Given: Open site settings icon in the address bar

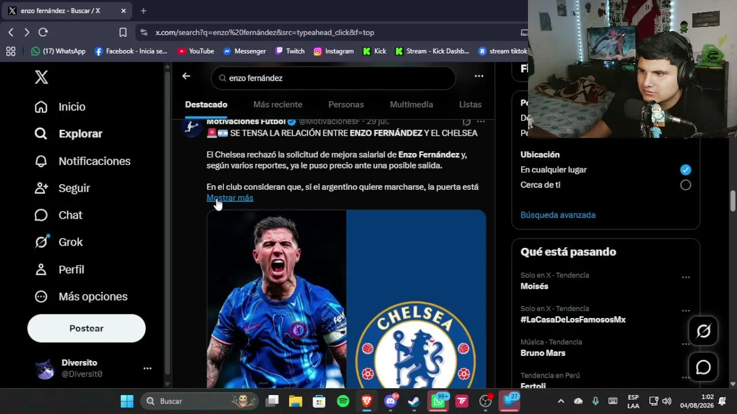Looking at the screenshot, I should pos(144,33).
